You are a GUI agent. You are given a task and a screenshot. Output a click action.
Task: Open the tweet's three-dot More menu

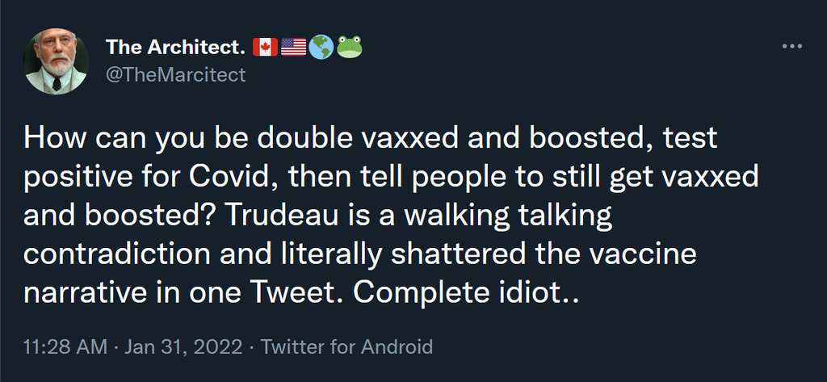[791, 46]
